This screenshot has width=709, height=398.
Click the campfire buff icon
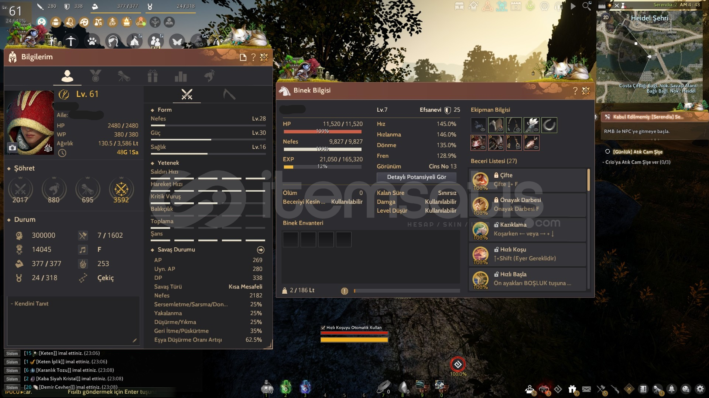coord(127,22)
